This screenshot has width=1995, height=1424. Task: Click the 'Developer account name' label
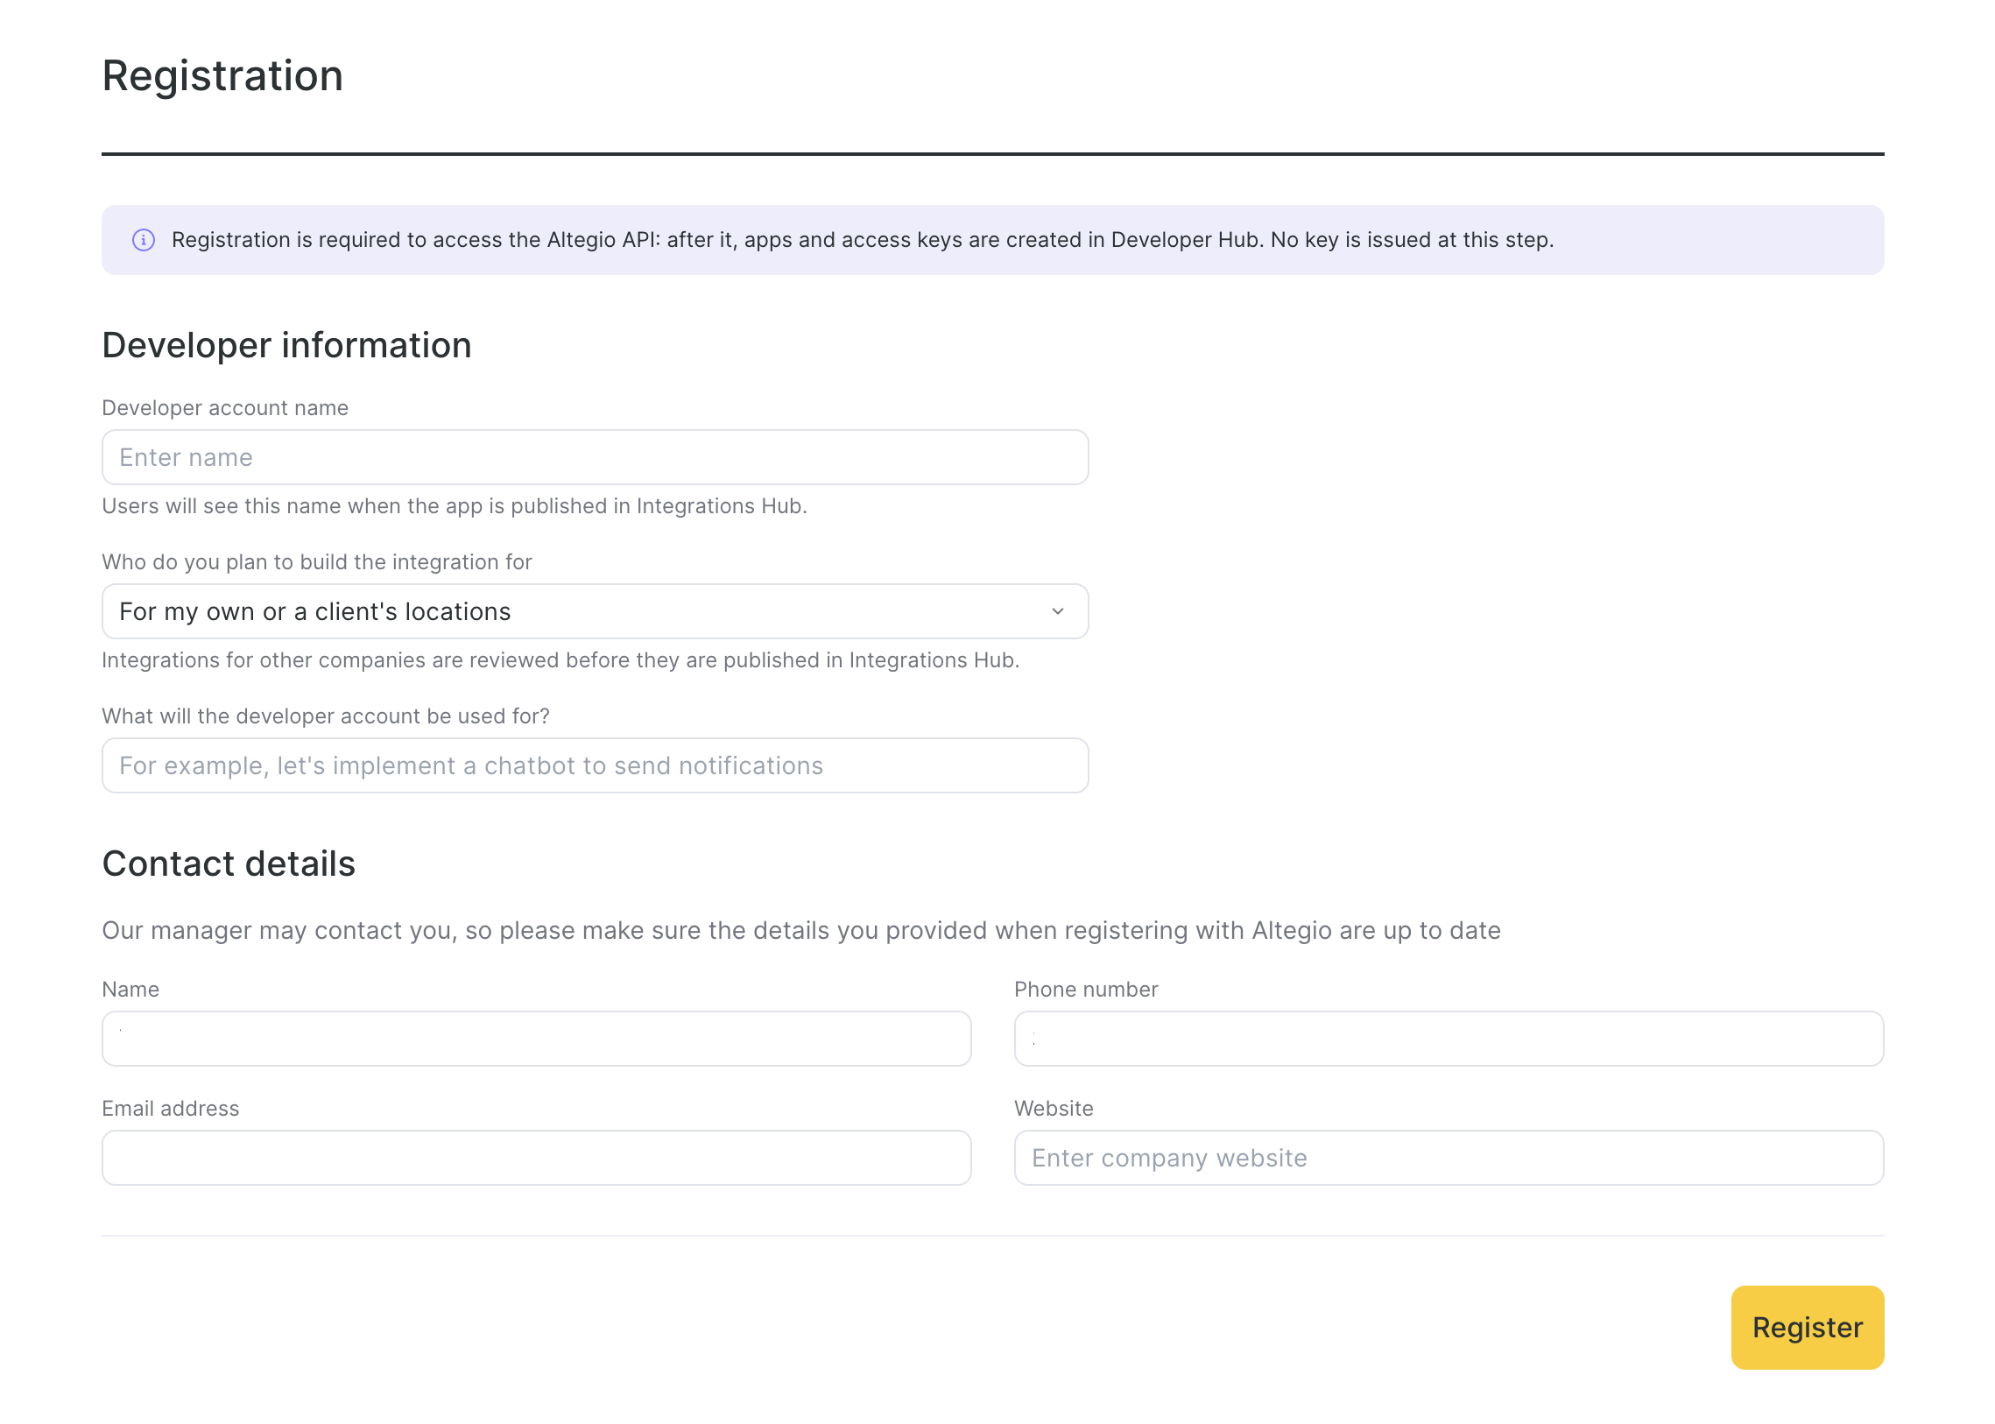(x=225, y=409)
